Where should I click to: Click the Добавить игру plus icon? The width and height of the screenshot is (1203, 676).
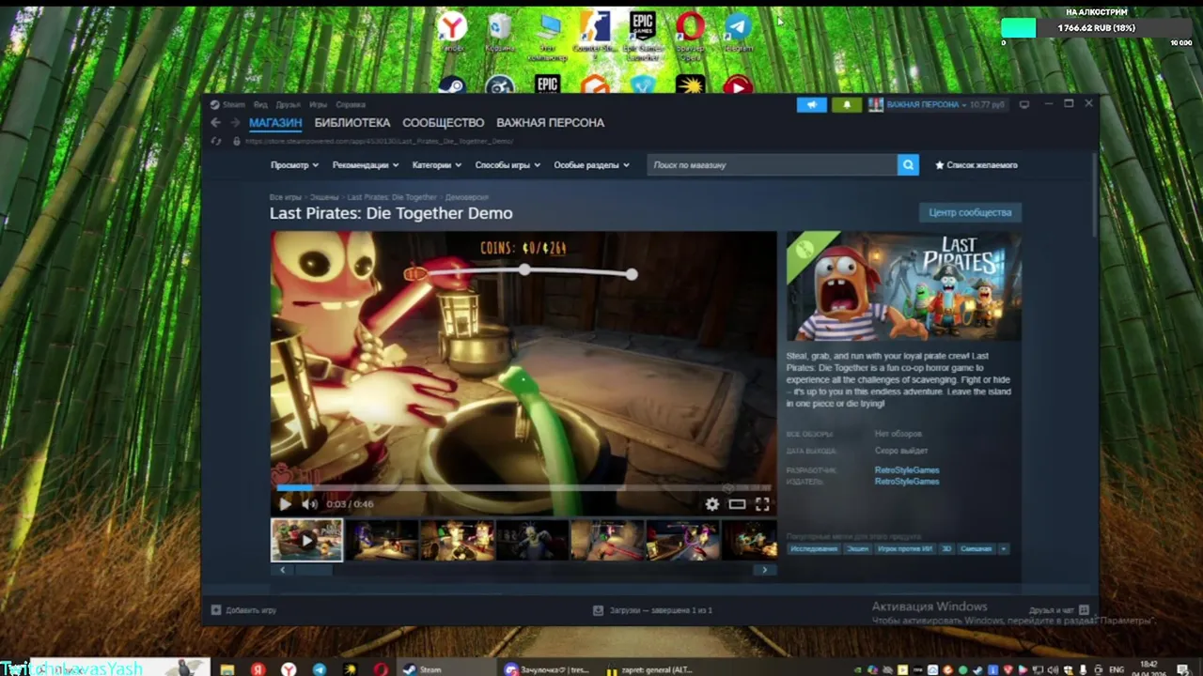tap(216, 610)
